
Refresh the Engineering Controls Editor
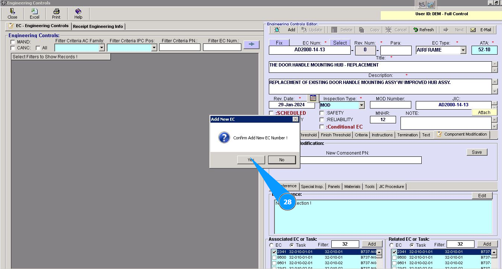(x=423, y=30)
